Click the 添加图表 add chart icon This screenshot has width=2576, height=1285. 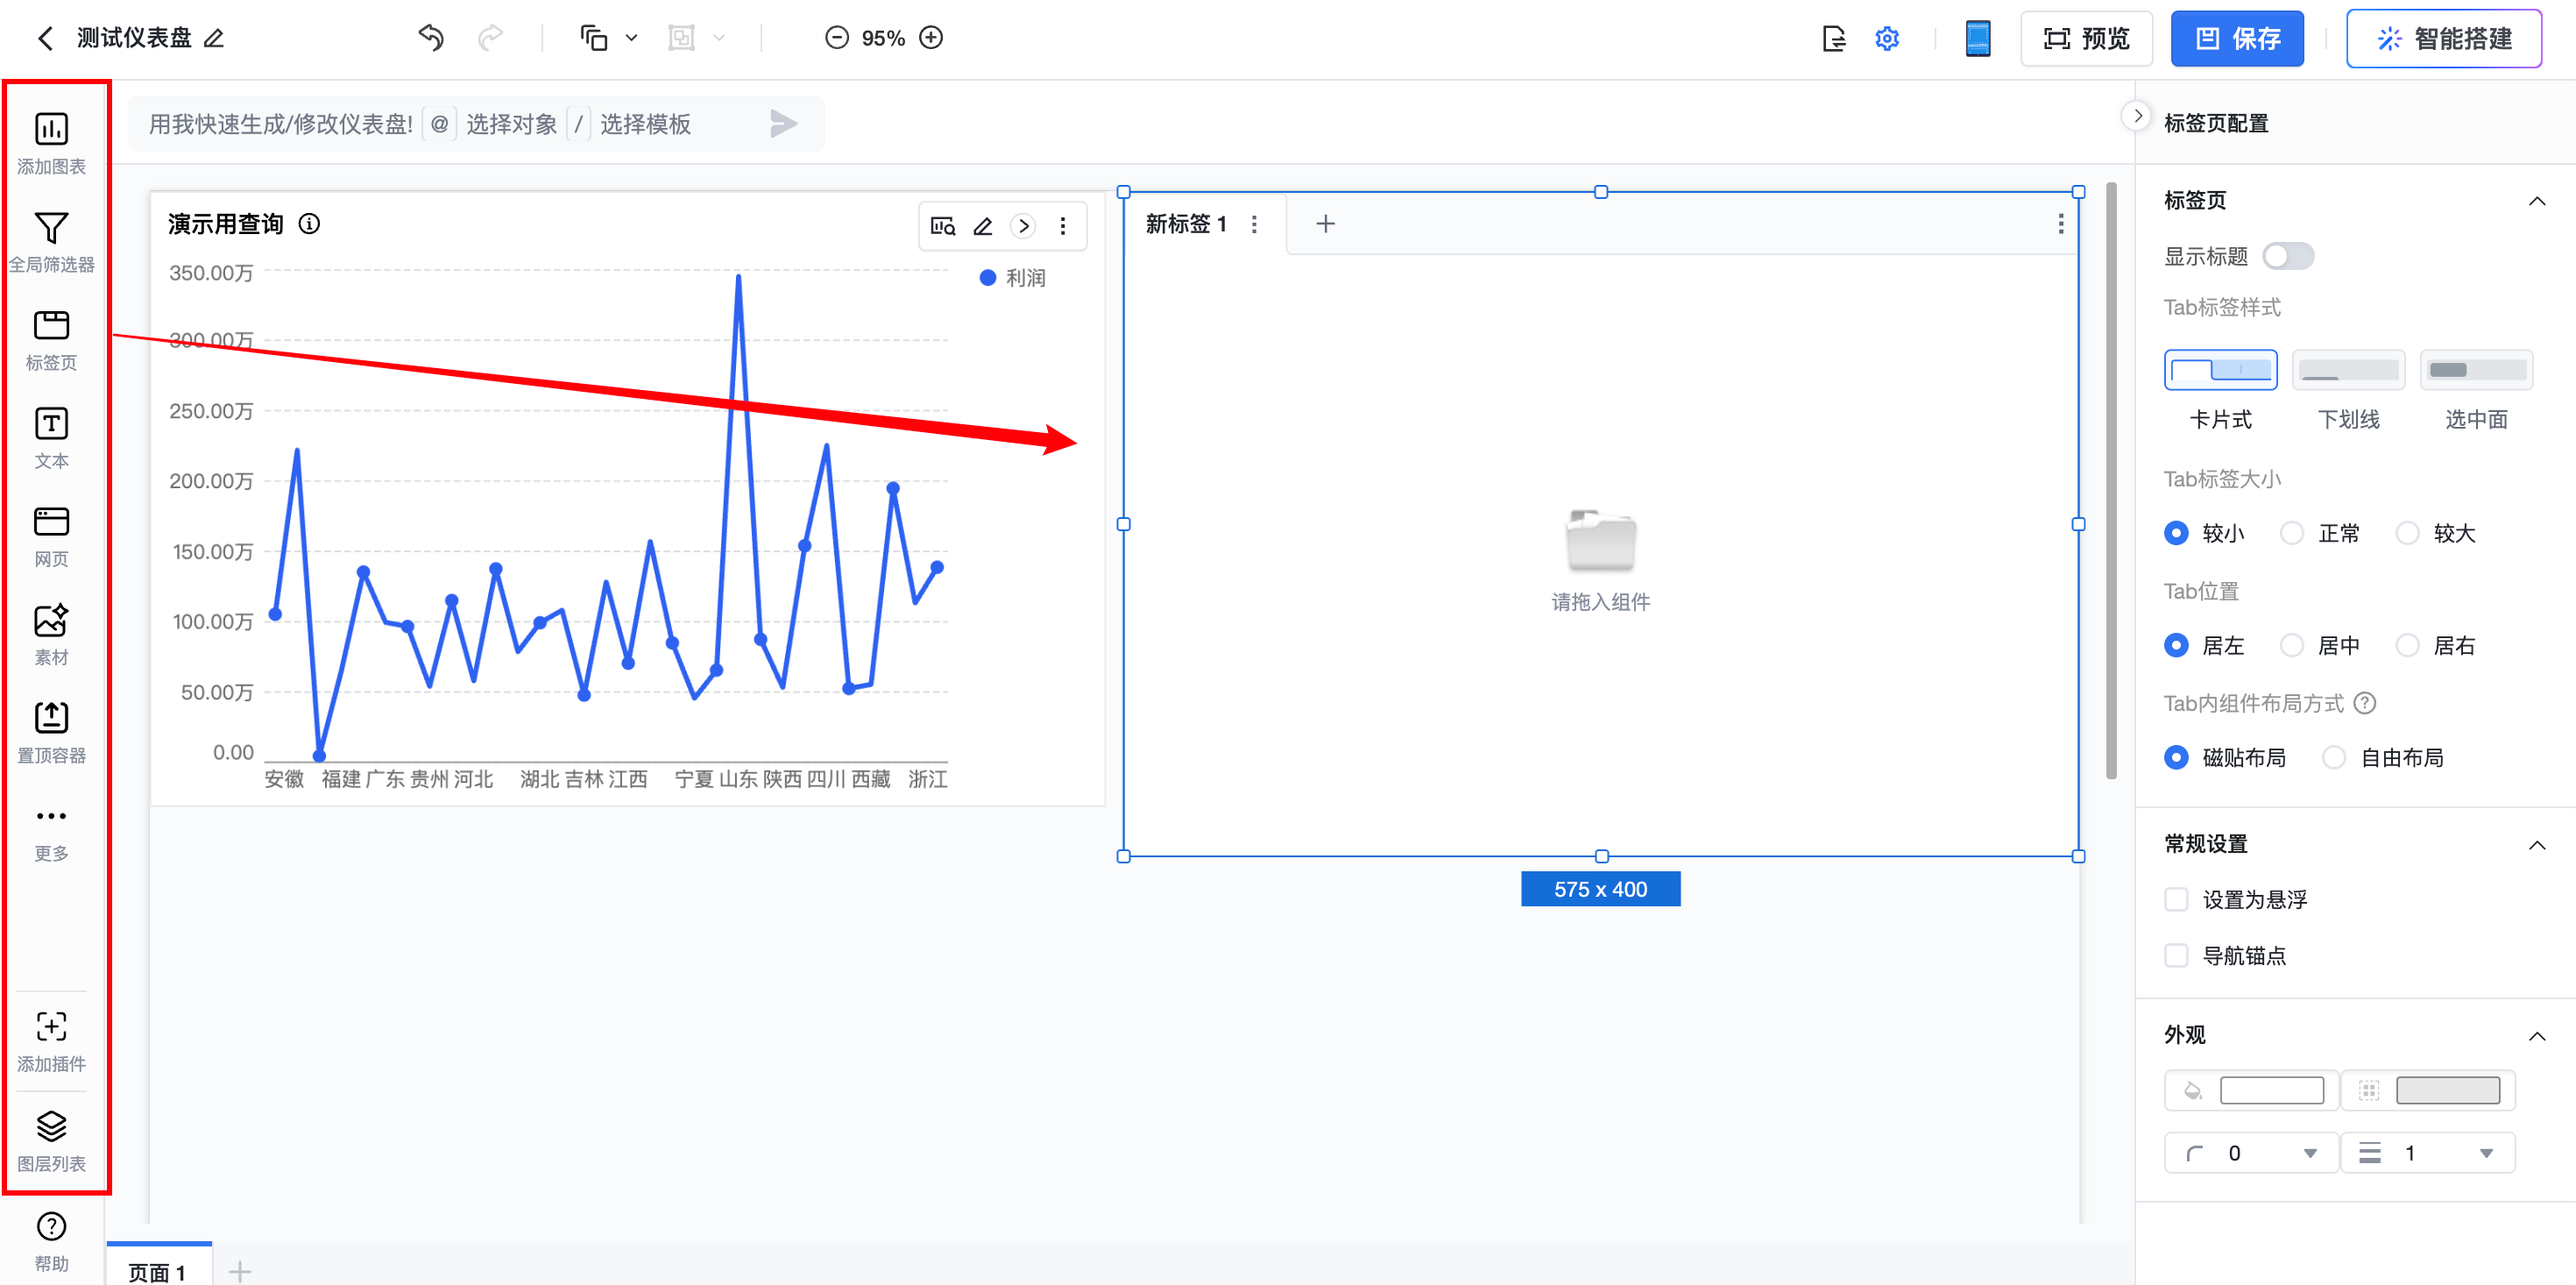click(x=51, y=129)
